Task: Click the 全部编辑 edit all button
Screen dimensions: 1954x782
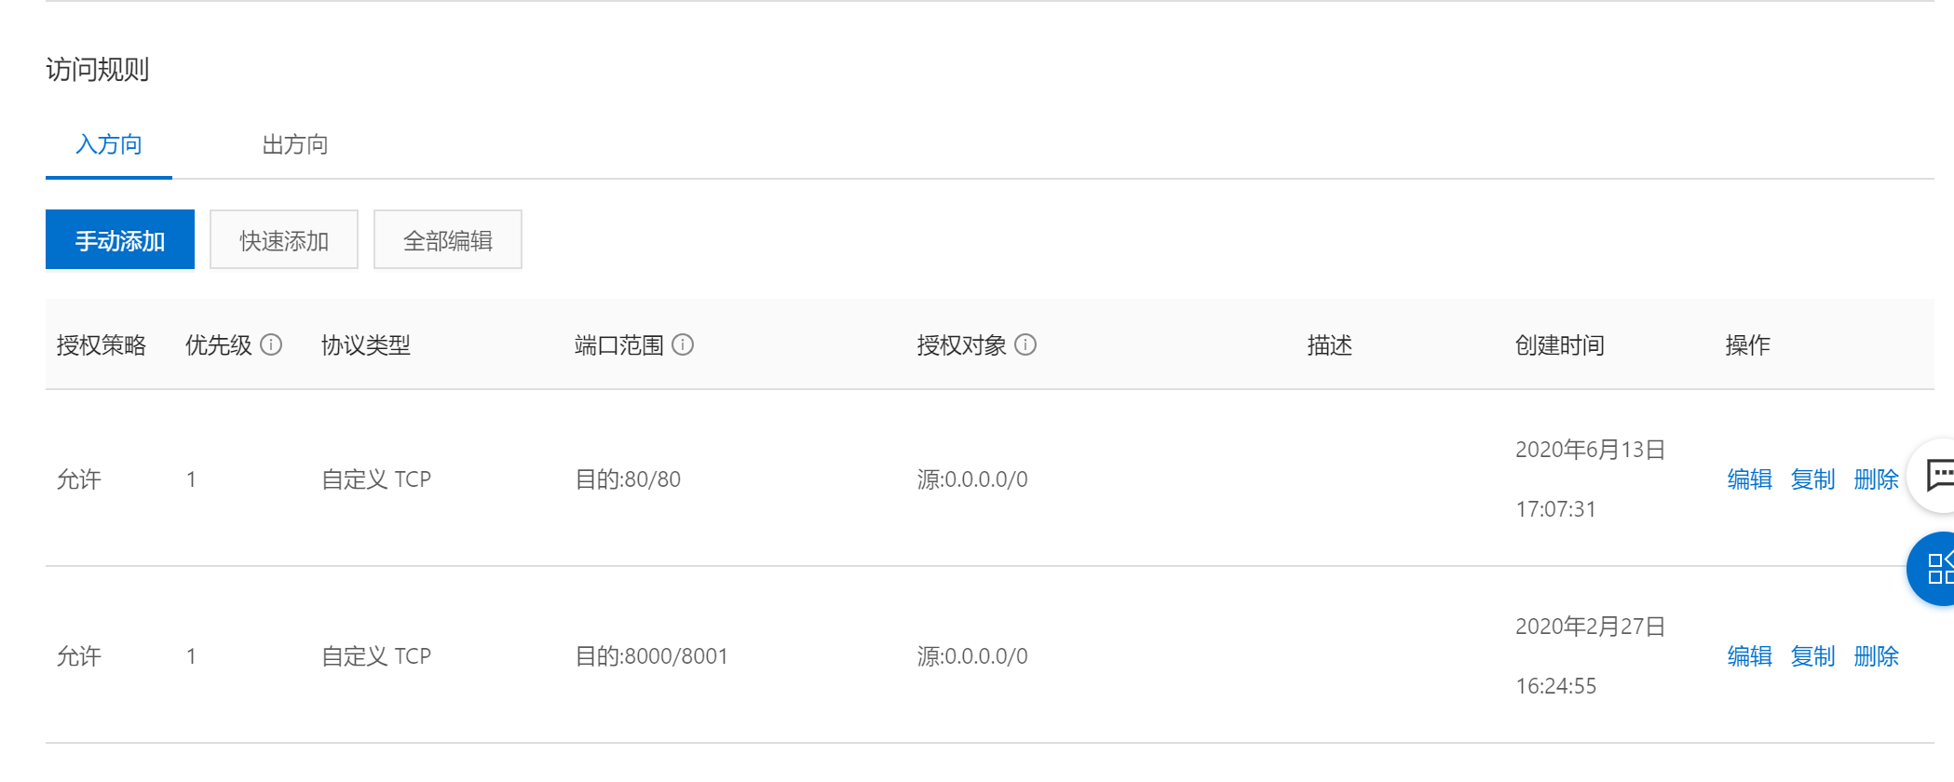Action: point(447,239)
